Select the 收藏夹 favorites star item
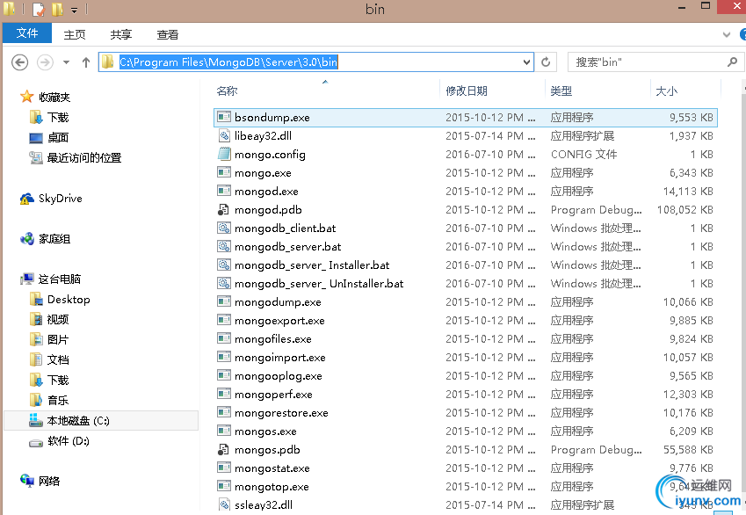 pos(45,97)
